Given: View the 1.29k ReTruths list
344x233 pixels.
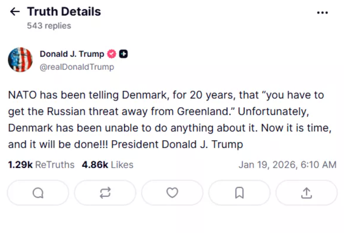Looking at the screenshot, I should (x=41, y=165).
